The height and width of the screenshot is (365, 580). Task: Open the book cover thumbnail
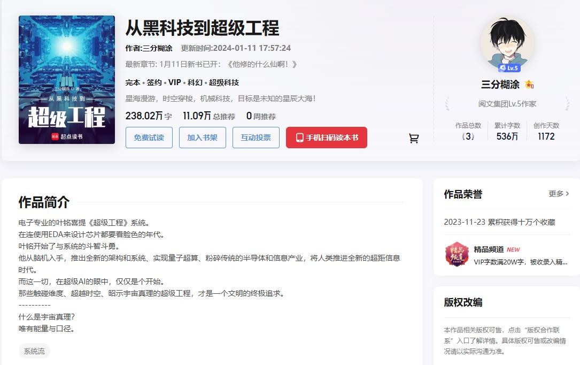click(x=67, y=80)
